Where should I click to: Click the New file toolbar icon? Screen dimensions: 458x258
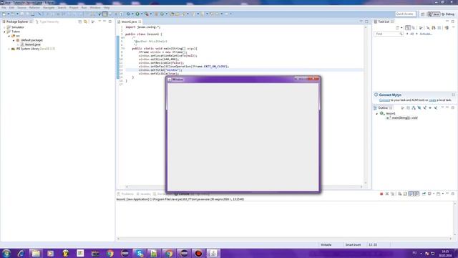click(x=4, y=14)
